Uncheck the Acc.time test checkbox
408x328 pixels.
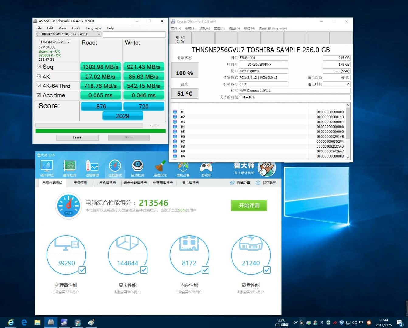(x=39, y=95)
